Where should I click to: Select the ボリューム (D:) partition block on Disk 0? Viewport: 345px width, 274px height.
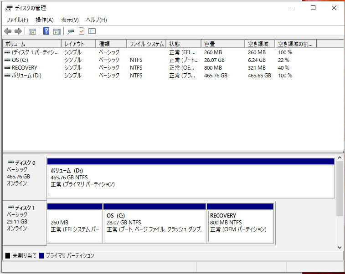191,178
